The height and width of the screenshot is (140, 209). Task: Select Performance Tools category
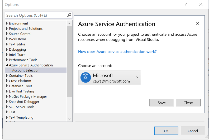(x=23, y=60)
